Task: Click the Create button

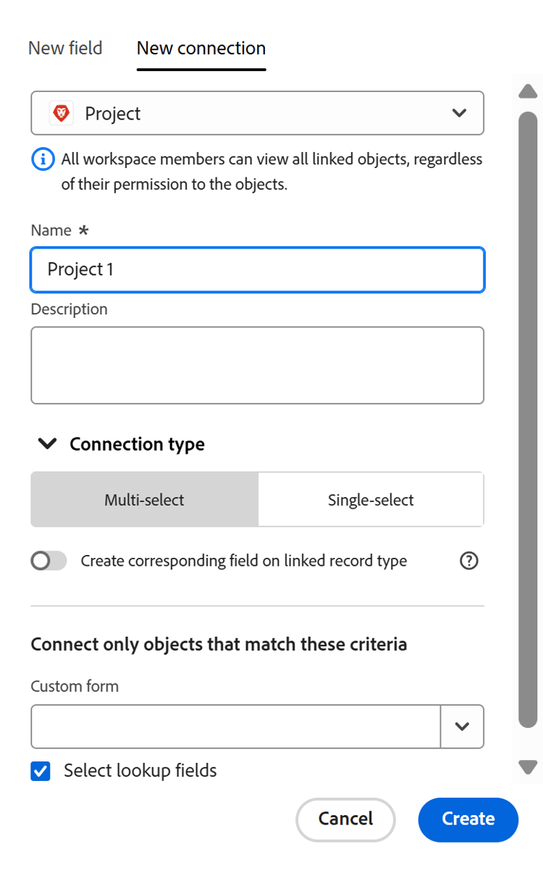Action: point(468,819)
